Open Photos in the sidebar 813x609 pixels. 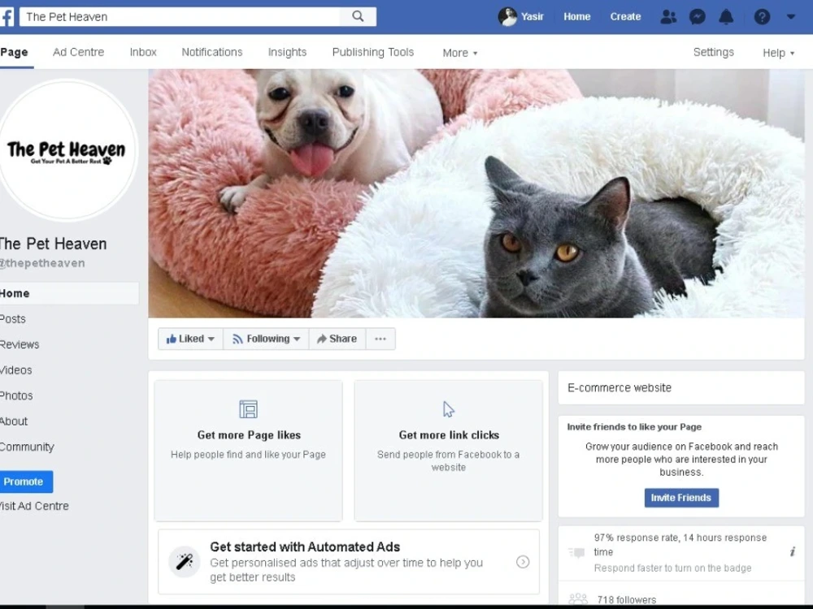point(16,395)
